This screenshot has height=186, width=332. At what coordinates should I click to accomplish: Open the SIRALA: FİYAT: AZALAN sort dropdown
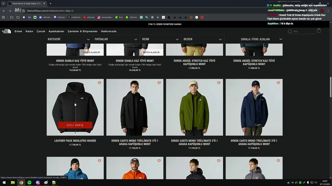tap(261, 39)
